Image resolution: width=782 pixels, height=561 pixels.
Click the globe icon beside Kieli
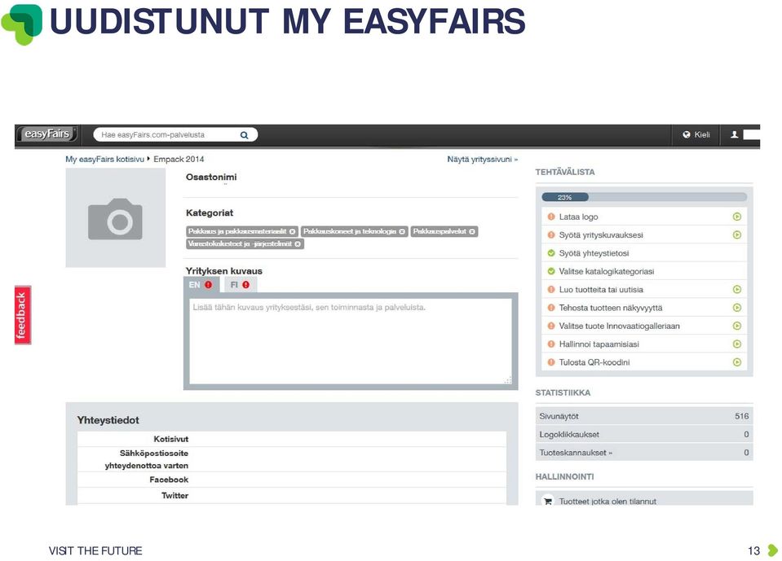tap(687, 134)
